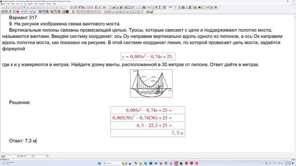Insert integral operator
The height and width of the screenshot is (166, 296).
(99, 7)
